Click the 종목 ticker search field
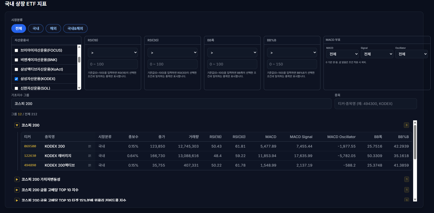 click(376, 104)
